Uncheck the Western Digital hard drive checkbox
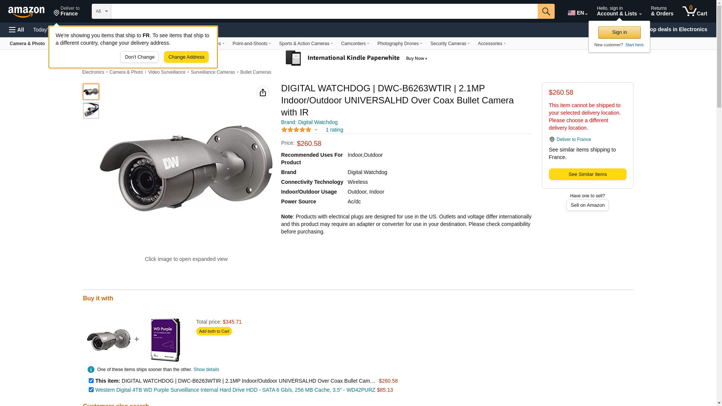Image resolution: width=722 pixels, height=406 pixels. [x=91, y=390]
